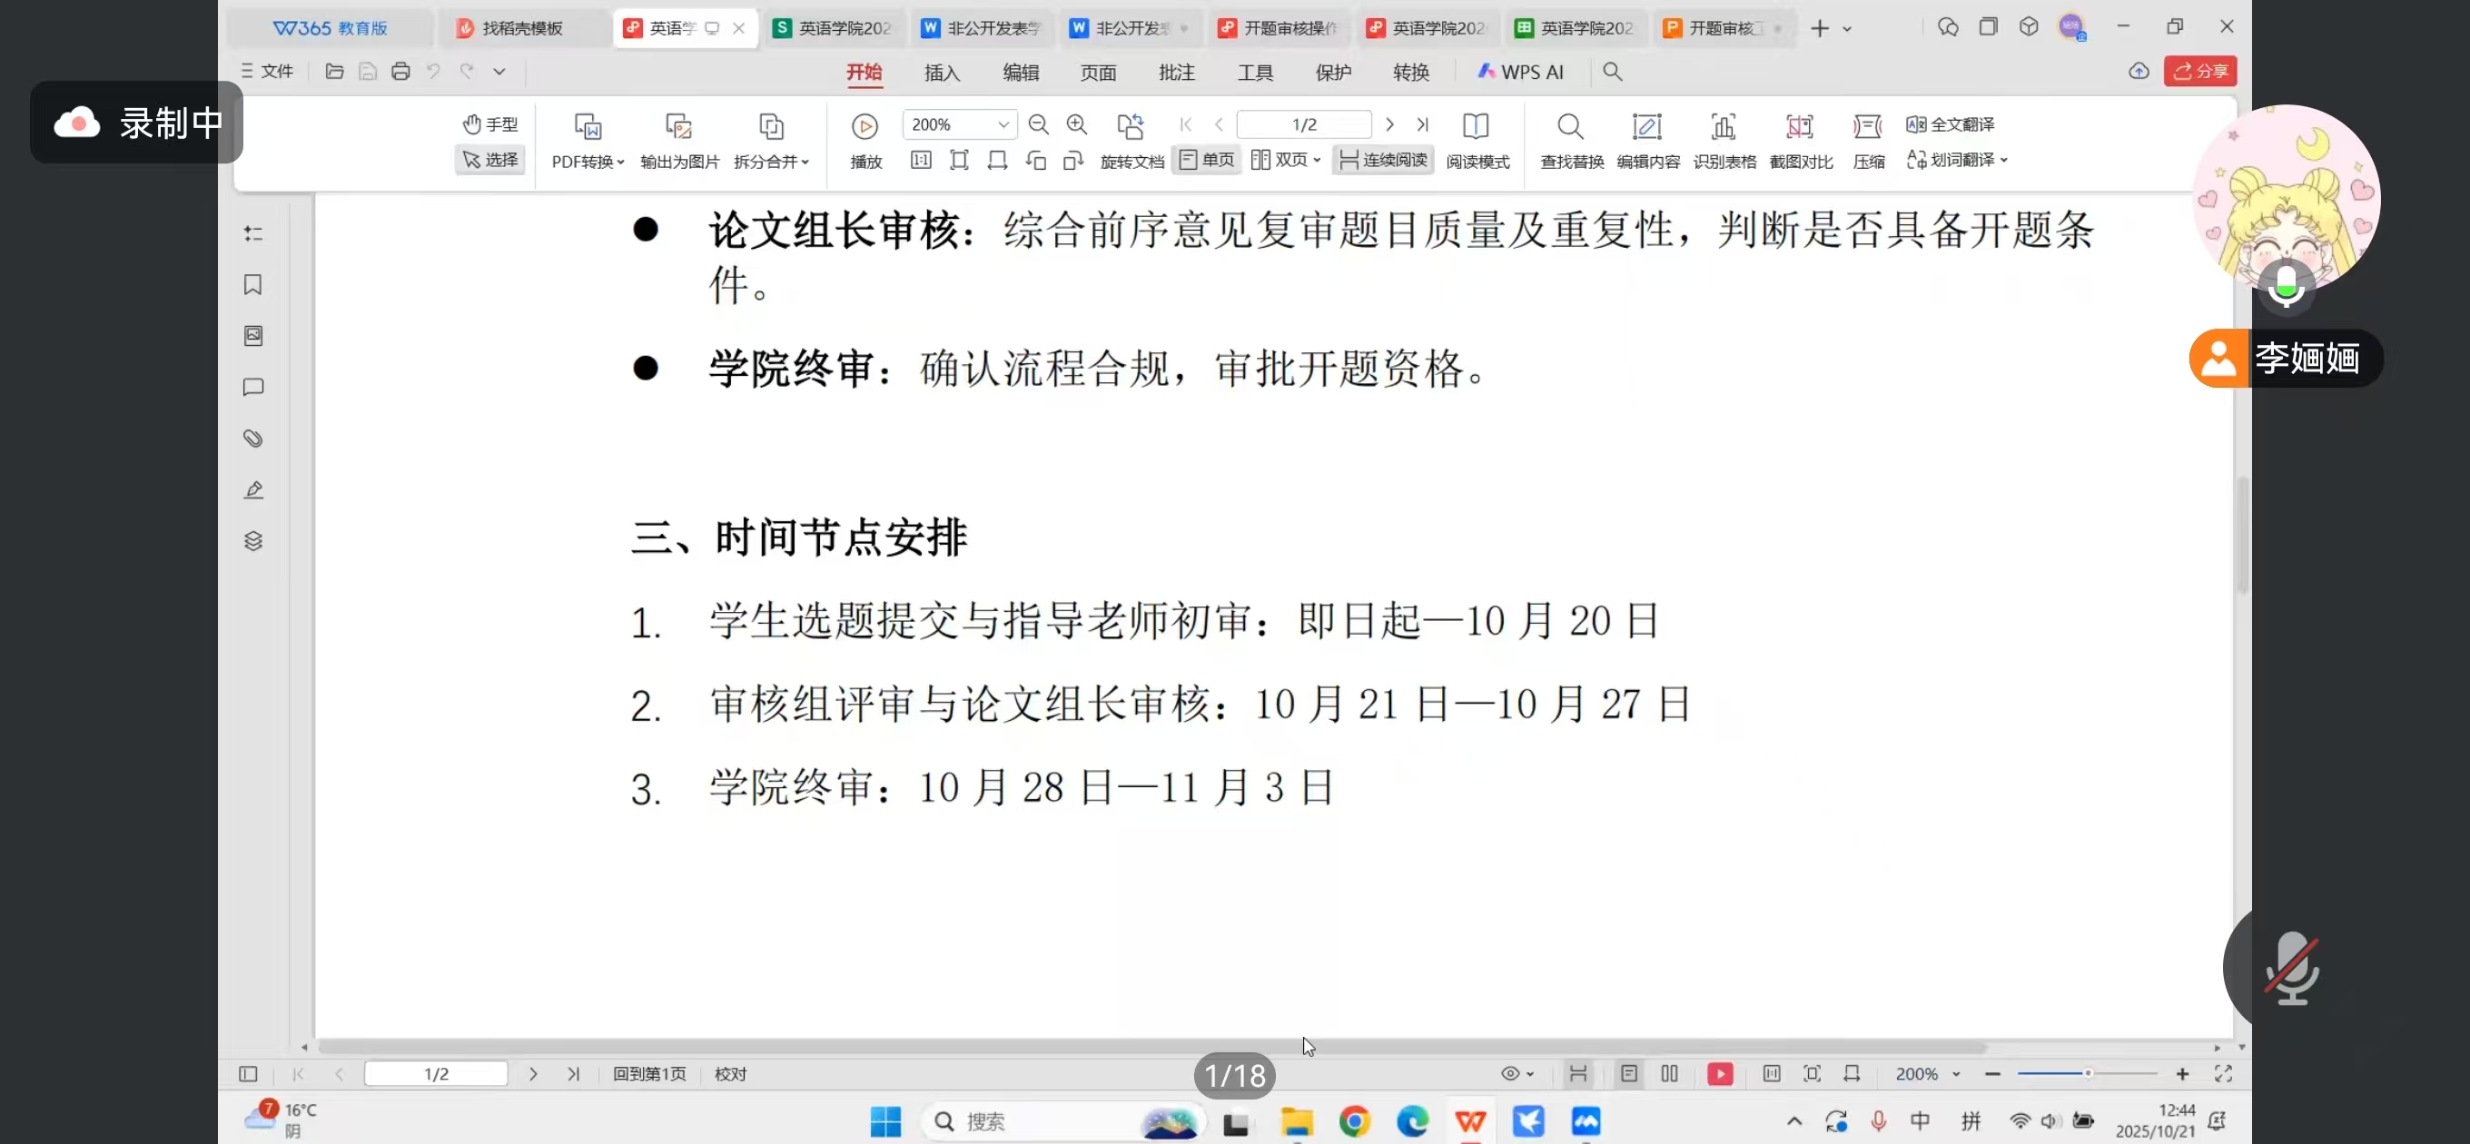Open 阅读模式 reading mode
The height and width of the screenshot is (1144, 2470).
(1477, 140)
